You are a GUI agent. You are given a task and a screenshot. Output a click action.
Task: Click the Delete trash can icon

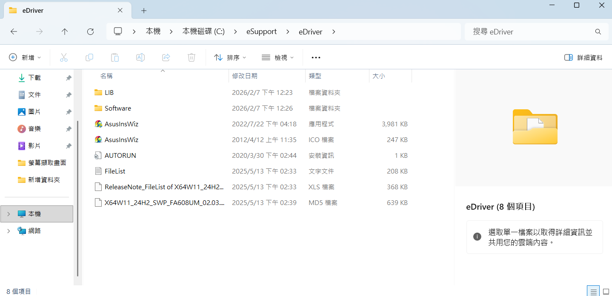pos(192,57)
